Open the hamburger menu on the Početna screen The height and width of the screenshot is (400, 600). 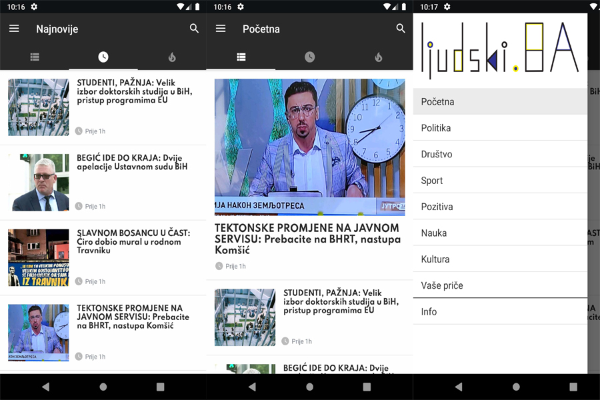[x=221, y=29]
